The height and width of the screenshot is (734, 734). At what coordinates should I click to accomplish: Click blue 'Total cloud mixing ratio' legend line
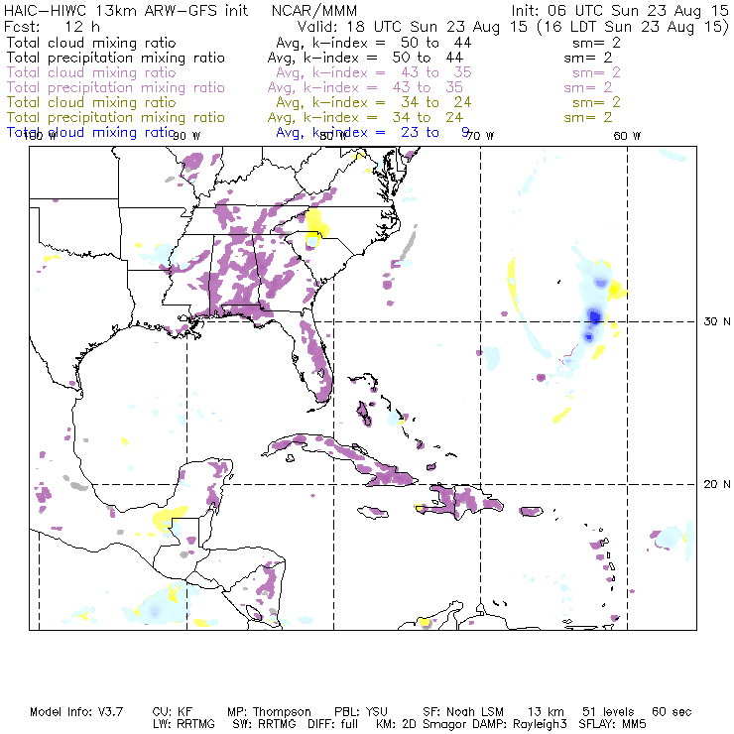91,133
